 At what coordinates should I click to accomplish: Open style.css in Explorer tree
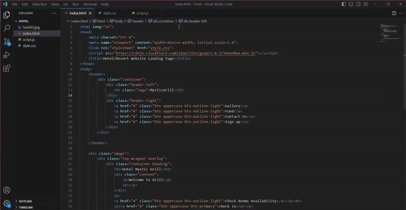click(x=29, y=45)
